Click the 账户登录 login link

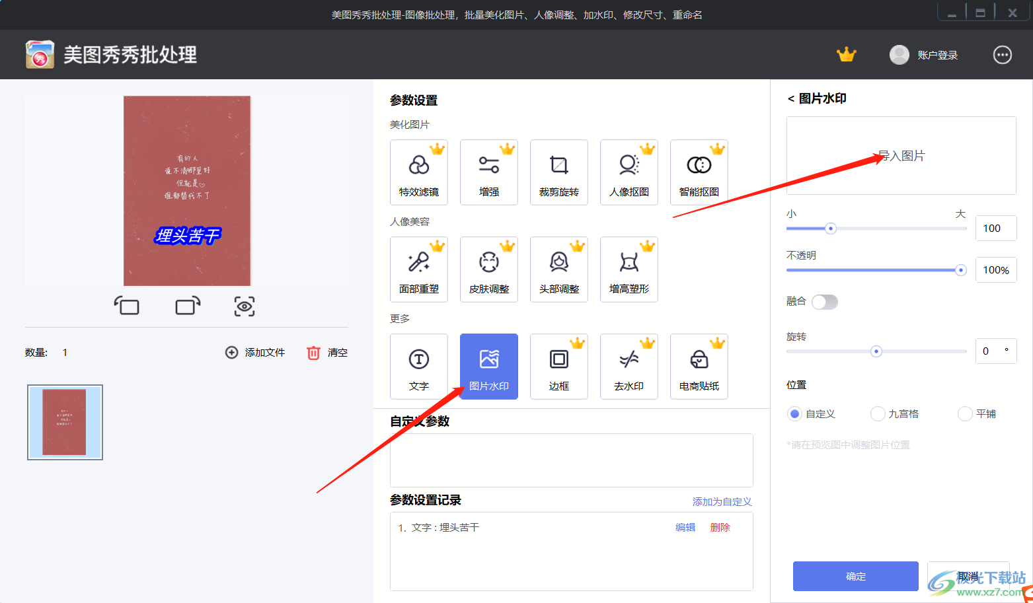(x=937, y=55)
